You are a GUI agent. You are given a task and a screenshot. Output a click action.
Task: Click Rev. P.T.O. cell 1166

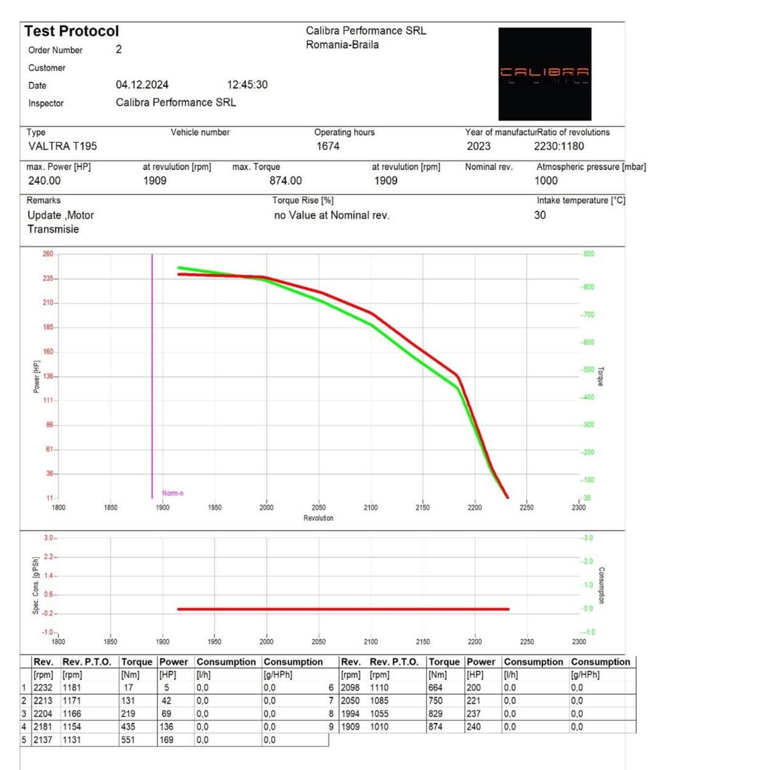click(x=72, y=714)
